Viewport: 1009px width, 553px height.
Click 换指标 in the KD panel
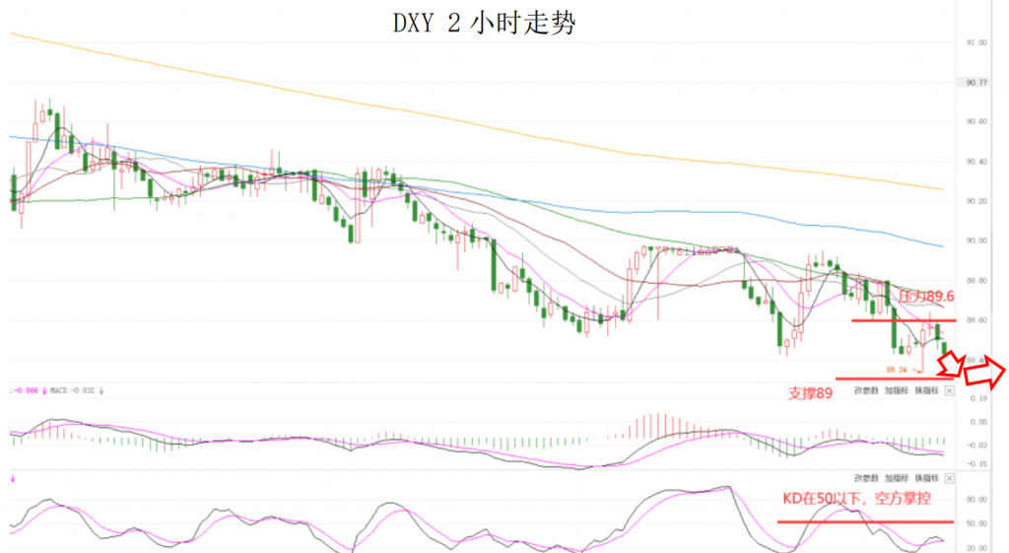[x=927, y=478]
